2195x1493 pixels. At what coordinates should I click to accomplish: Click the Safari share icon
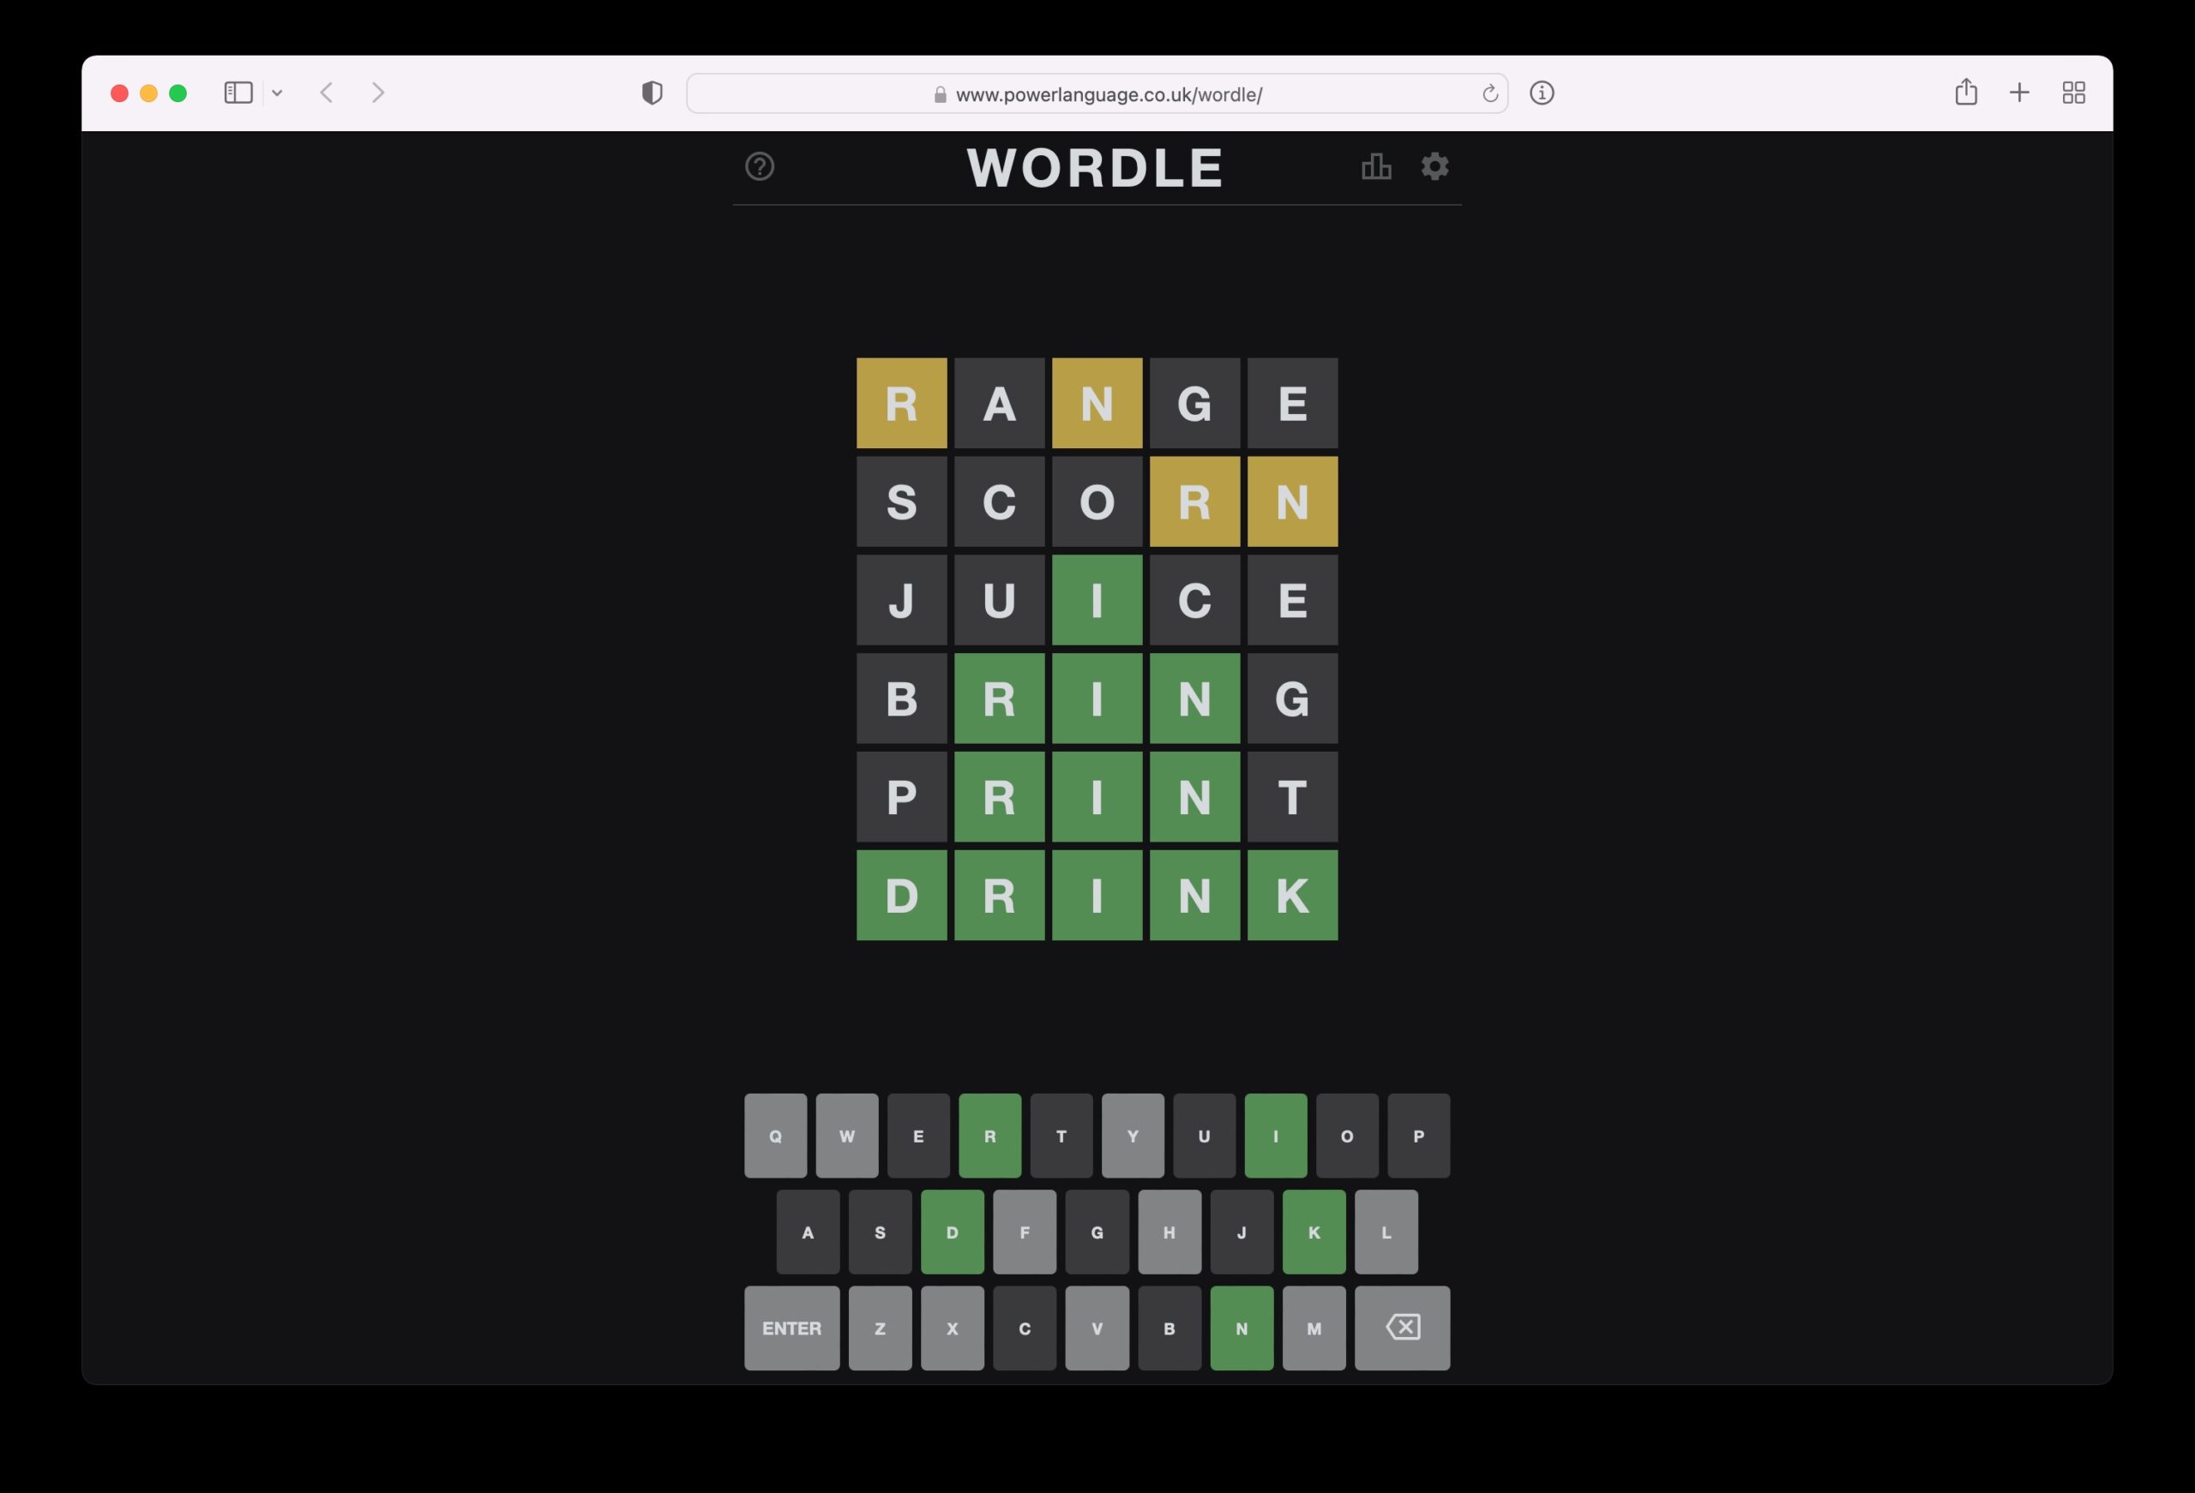[x=1966, y=92]
